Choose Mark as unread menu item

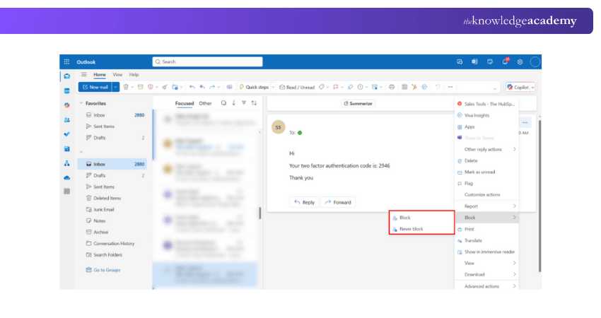pyautogui.click(x=486, y=172)
